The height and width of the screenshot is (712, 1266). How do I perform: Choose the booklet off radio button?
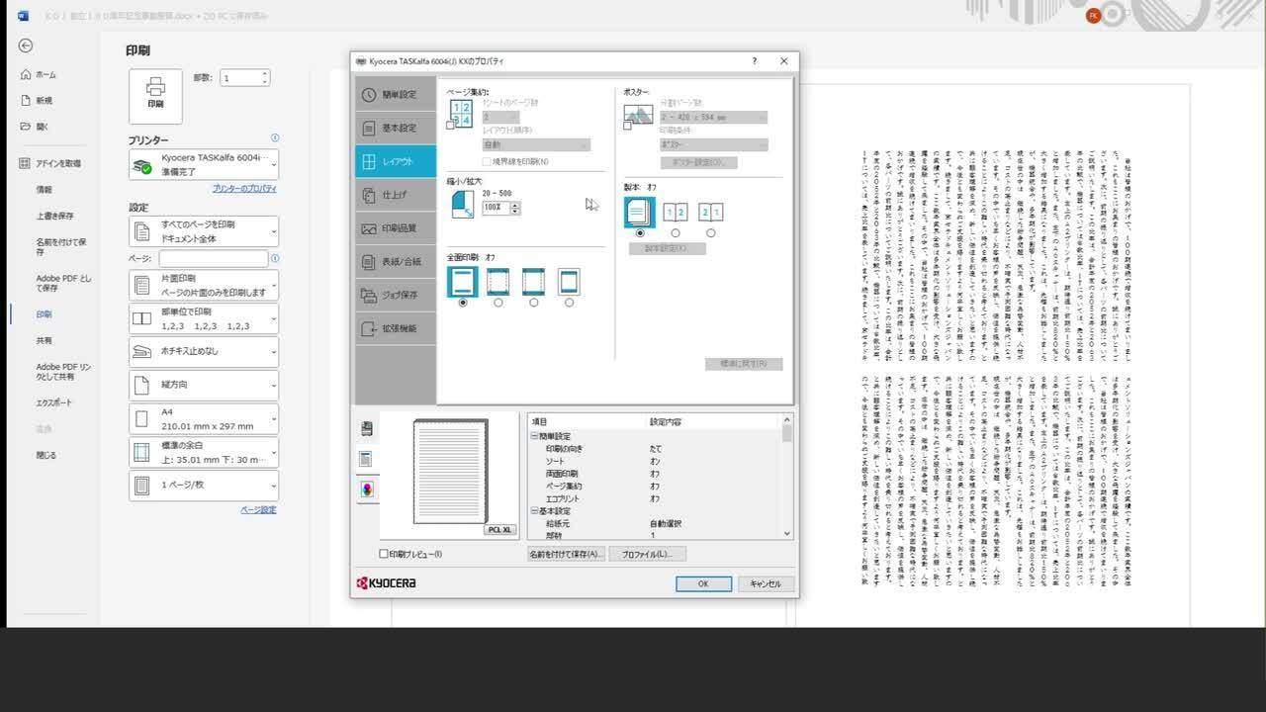point(640,233)
